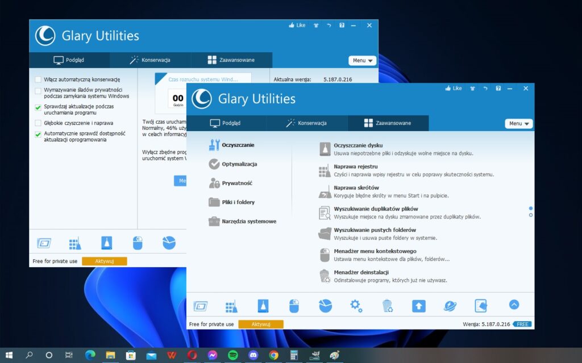
Task: Select Prywatność category in sidebar
Action: coord(231,183)
